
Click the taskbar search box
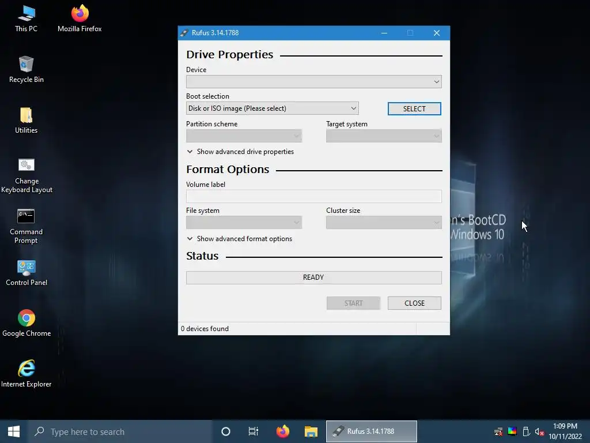pos(120,431)
